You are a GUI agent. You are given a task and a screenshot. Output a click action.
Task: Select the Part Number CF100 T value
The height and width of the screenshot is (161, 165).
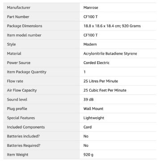(90, 17)
